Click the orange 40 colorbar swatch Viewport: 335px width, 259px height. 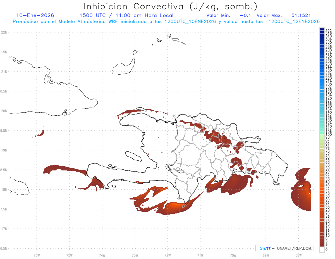pyautogui.click(x=322, y=194)
